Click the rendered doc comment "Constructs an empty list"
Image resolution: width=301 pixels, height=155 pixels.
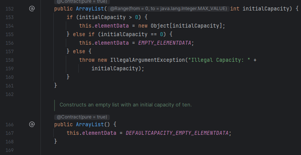tap(125, 105)
